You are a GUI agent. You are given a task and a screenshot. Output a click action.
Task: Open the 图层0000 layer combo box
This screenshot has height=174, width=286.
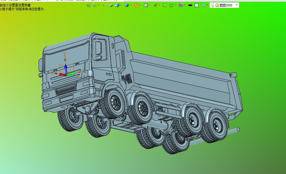coord(224,5)
